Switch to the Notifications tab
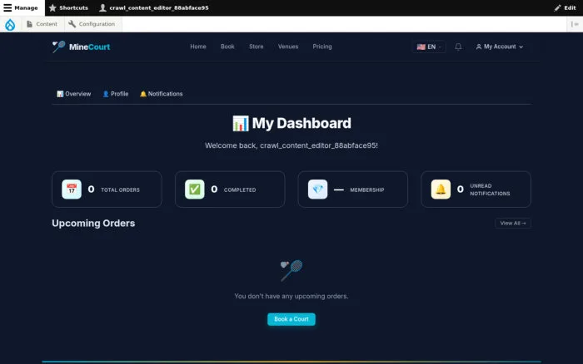The width and height of the screenshot is (583, 364). [161, 94]
